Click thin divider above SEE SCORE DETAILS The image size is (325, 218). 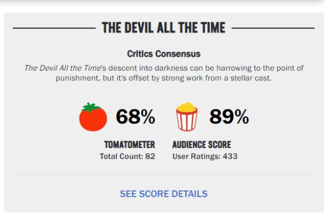click(x=164, y=174)
